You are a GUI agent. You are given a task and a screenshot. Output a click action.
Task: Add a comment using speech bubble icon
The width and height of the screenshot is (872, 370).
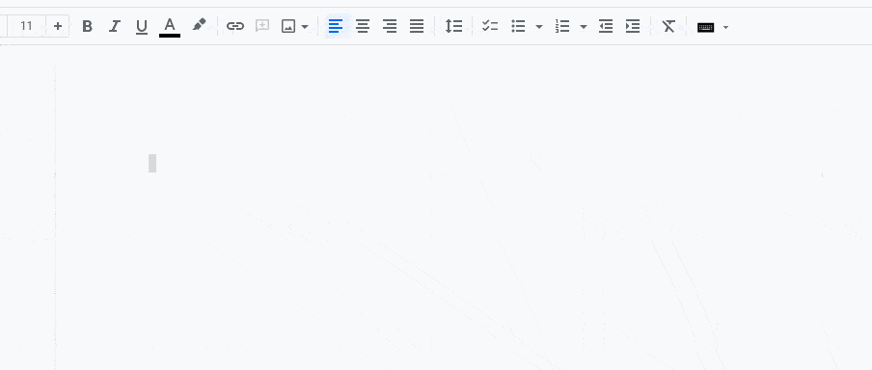262,26
